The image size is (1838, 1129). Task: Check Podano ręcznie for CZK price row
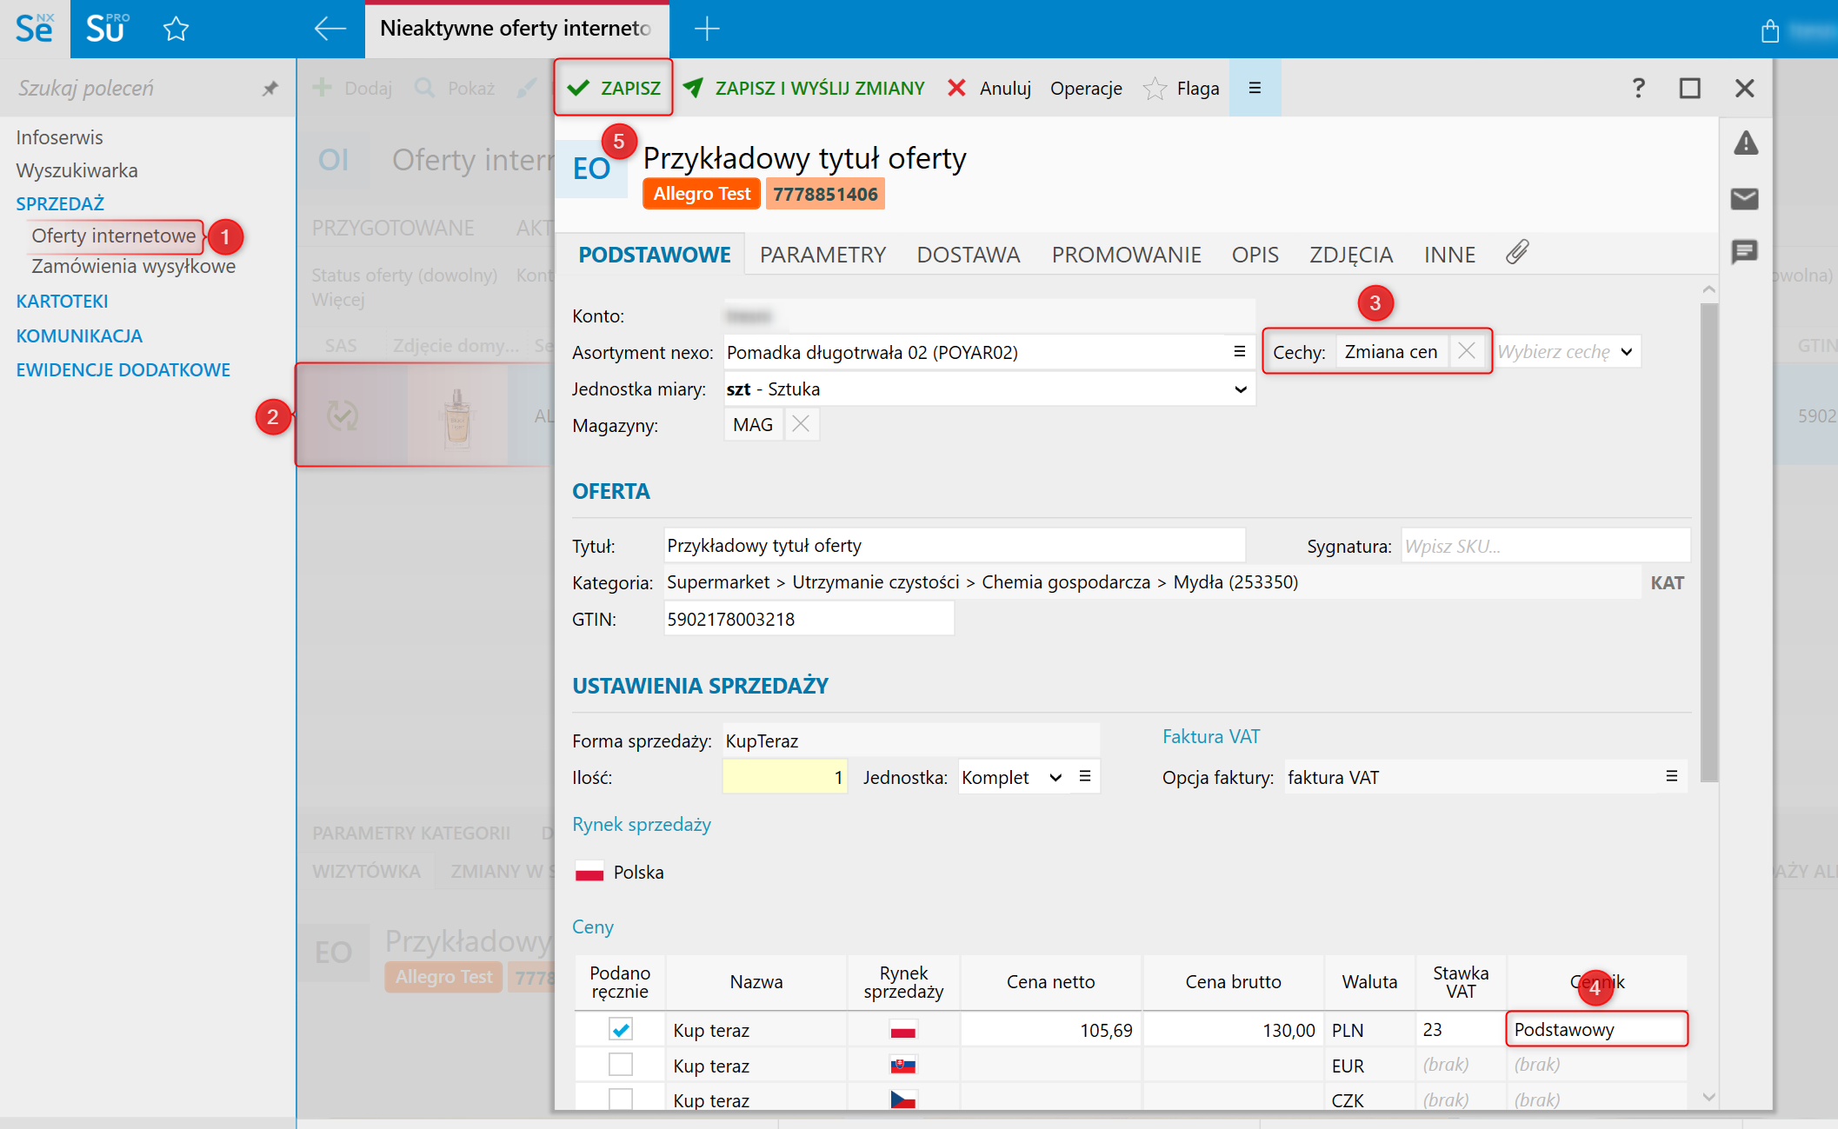pyautogui.click(x=620, y=1099)
